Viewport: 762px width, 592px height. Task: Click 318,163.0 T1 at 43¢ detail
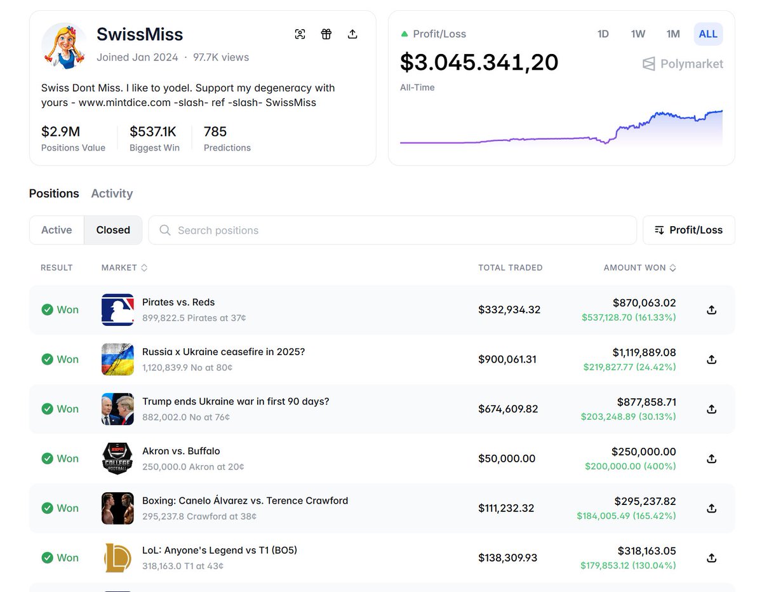183,566
